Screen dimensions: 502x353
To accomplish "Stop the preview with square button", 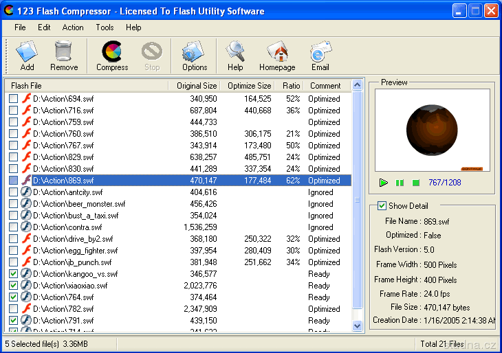I will tap(415, 183).
